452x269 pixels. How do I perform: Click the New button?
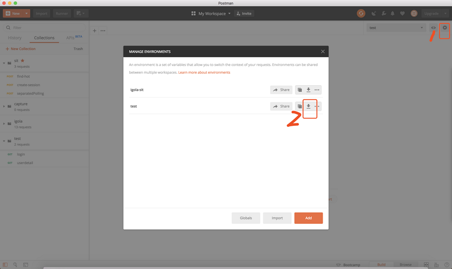[x=13, y=13]
